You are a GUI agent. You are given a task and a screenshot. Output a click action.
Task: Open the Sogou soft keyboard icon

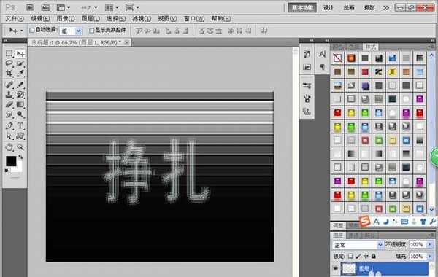[404, 222]
